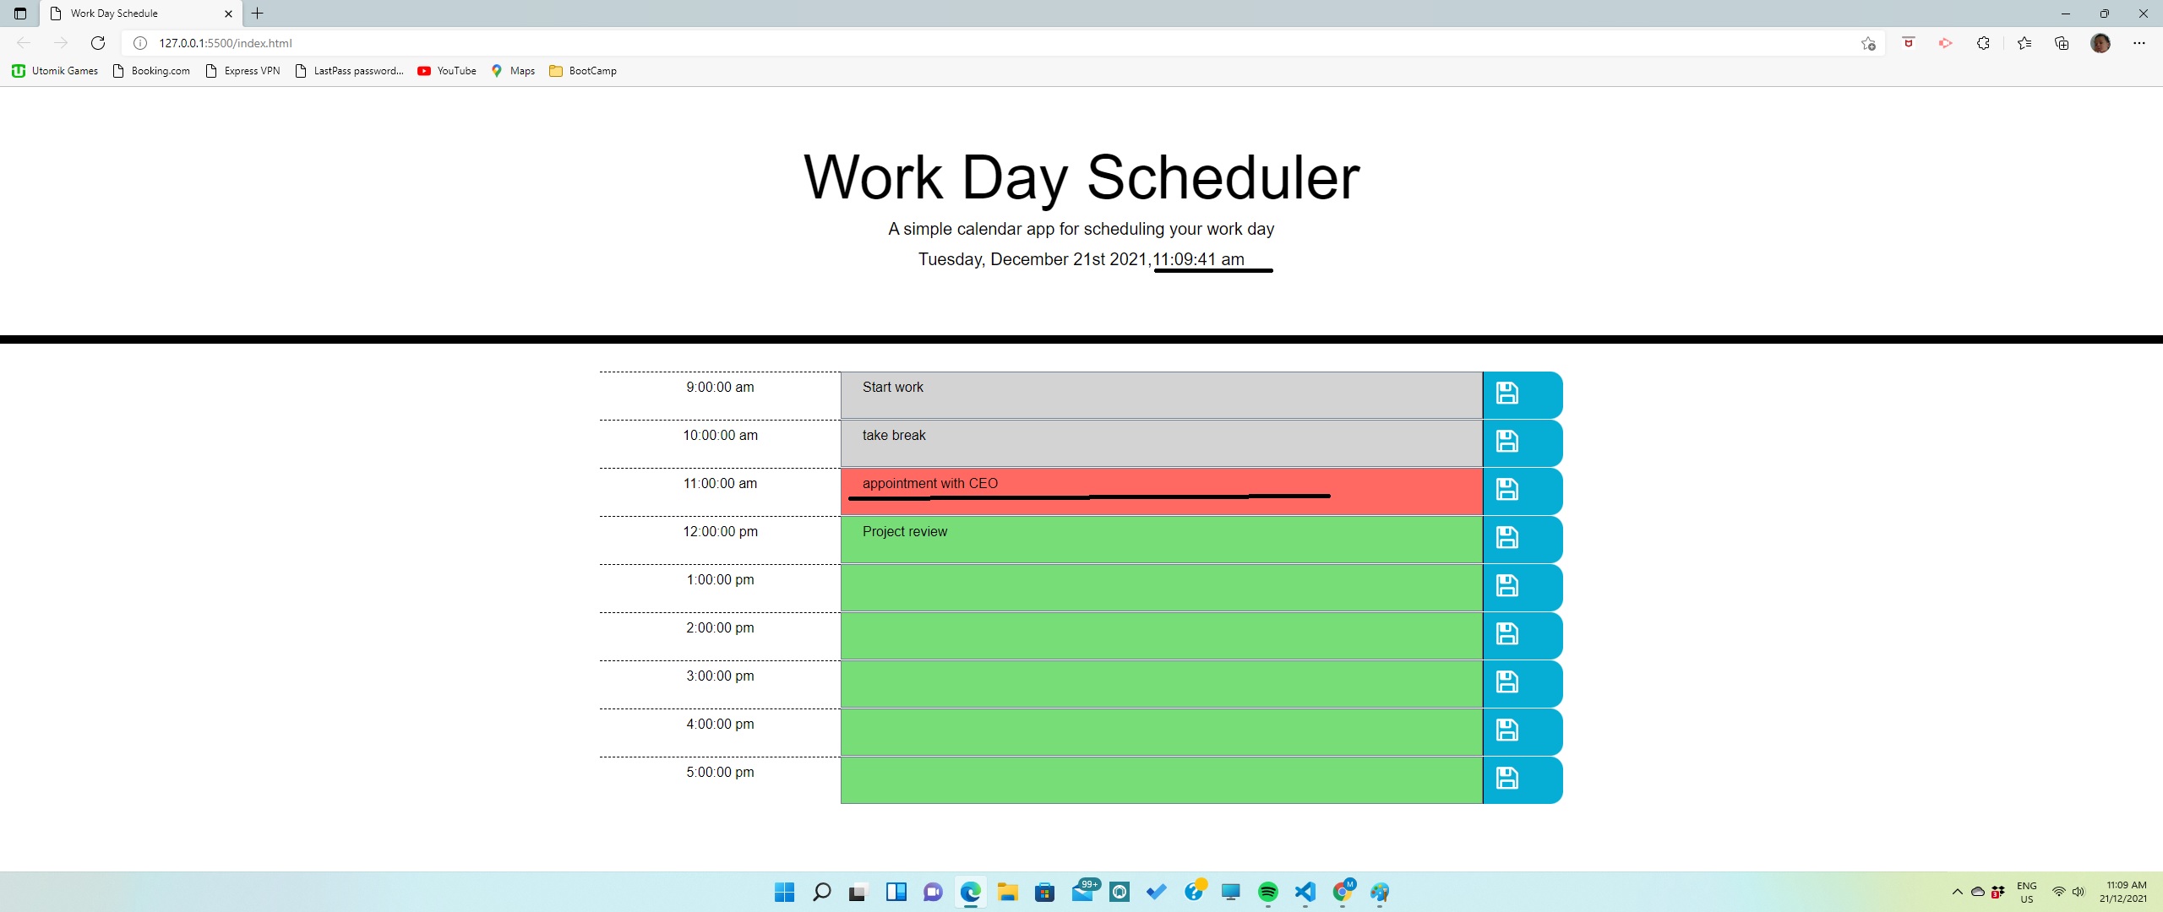Open a new browser tab
The width and height of the screenshot is (2163, 912).
click(x=258, y=14)
